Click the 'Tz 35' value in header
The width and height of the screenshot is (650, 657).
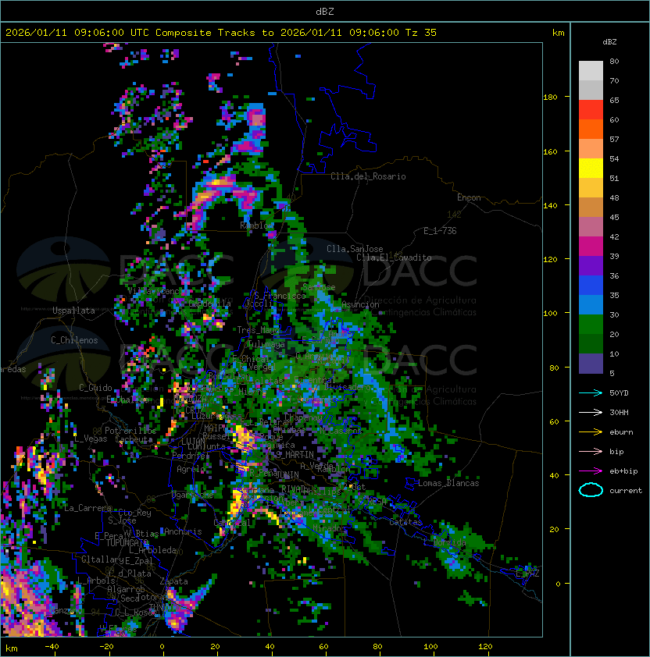[x=421, y=33]
